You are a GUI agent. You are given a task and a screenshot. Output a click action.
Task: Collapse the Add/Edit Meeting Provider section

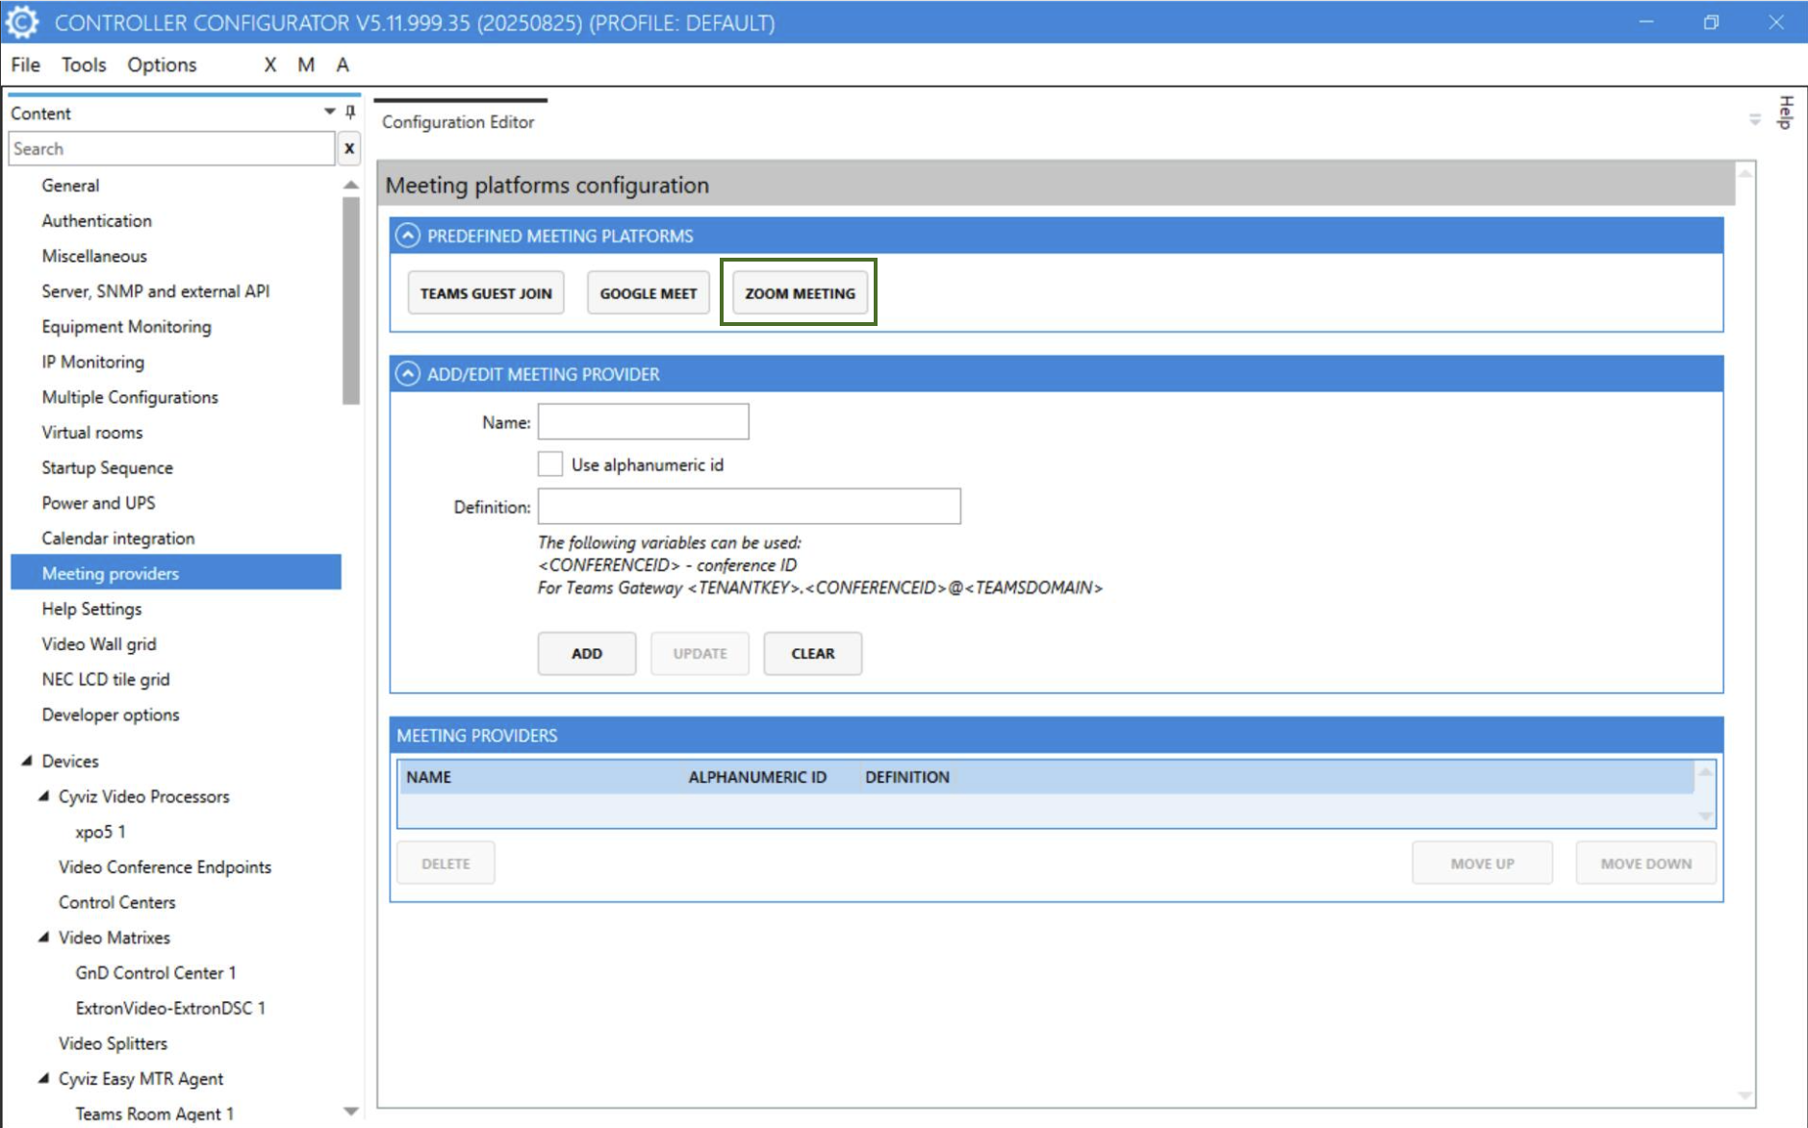(x=408, y=374)
